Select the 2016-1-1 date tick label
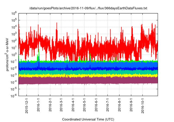The height and width of the screenshot is (122, 174). (38, 105)
